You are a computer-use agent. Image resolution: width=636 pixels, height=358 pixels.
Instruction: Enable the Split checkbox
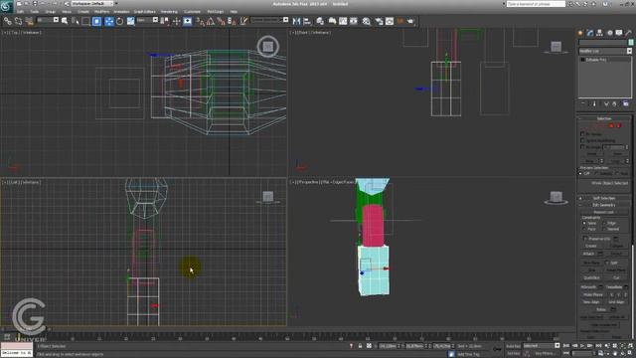[x=607, y=263]
